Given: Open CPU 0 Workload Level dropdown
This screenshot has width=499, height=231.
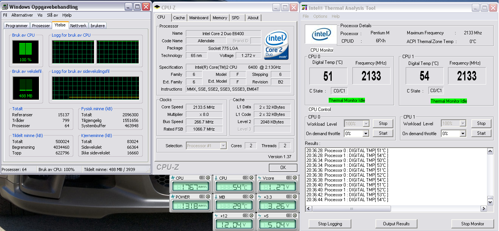Looking at the screenshot, I should (x=366, y=123).
